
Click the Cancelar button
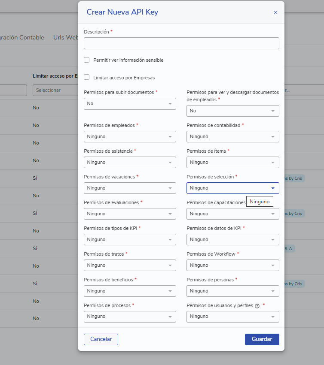pos(101,339)
